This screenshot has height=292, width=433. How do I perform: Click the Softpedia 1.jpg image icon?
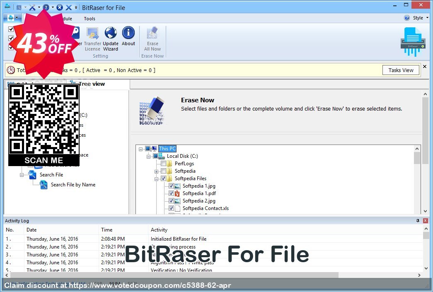tap(177, 186)
